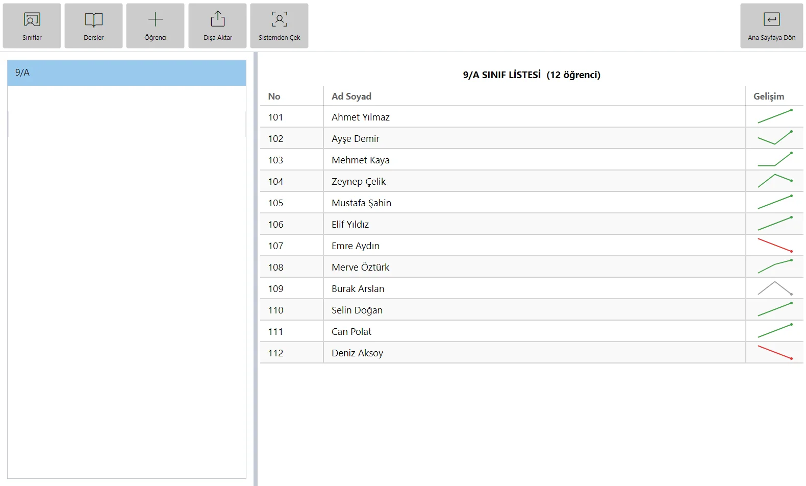
Task: Sort by Ad Soyad column header
Action: (x=351, y=96)
